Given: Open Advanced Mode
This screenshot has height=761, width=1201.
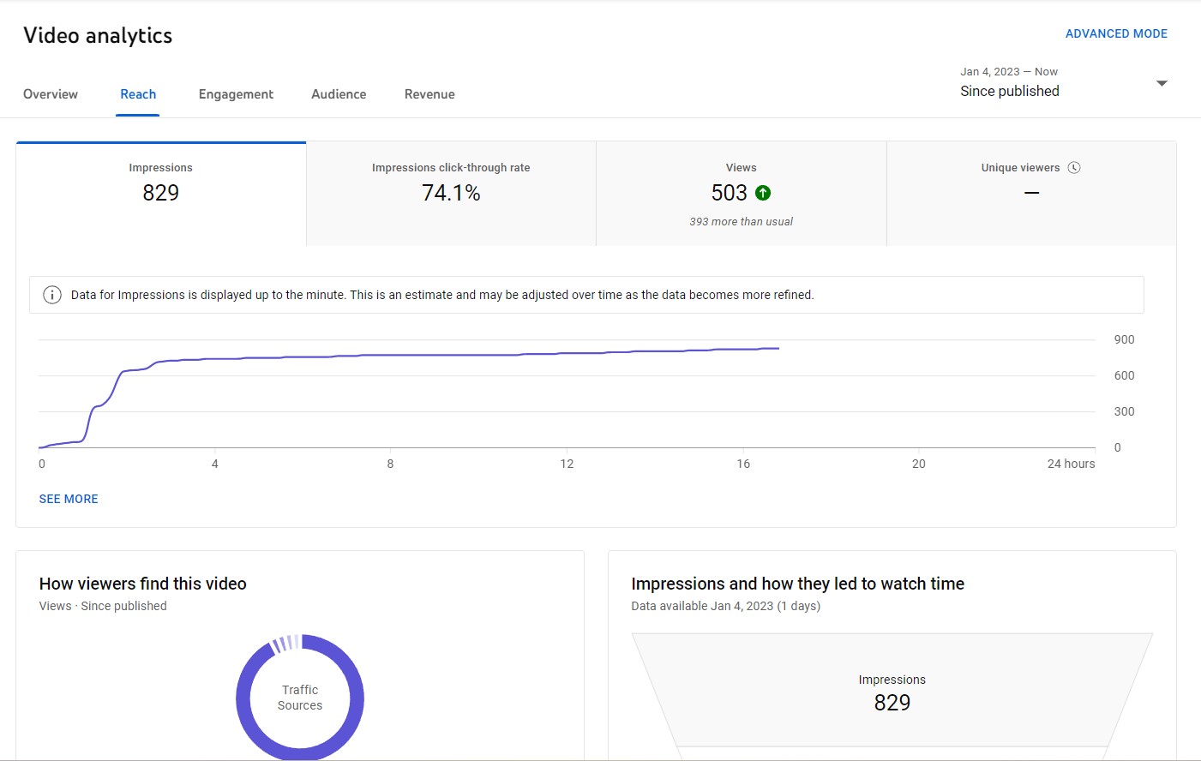Looking at the screenshot, I should tap(1116, 33).
